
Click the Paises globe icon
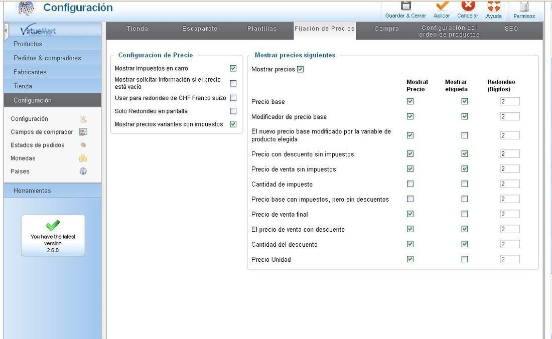click(x=83, y=172)
